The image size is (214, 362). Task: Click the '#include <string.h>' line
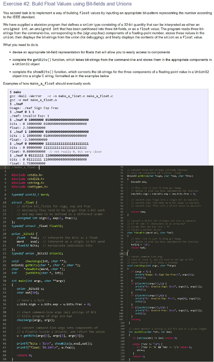point(28,183)
